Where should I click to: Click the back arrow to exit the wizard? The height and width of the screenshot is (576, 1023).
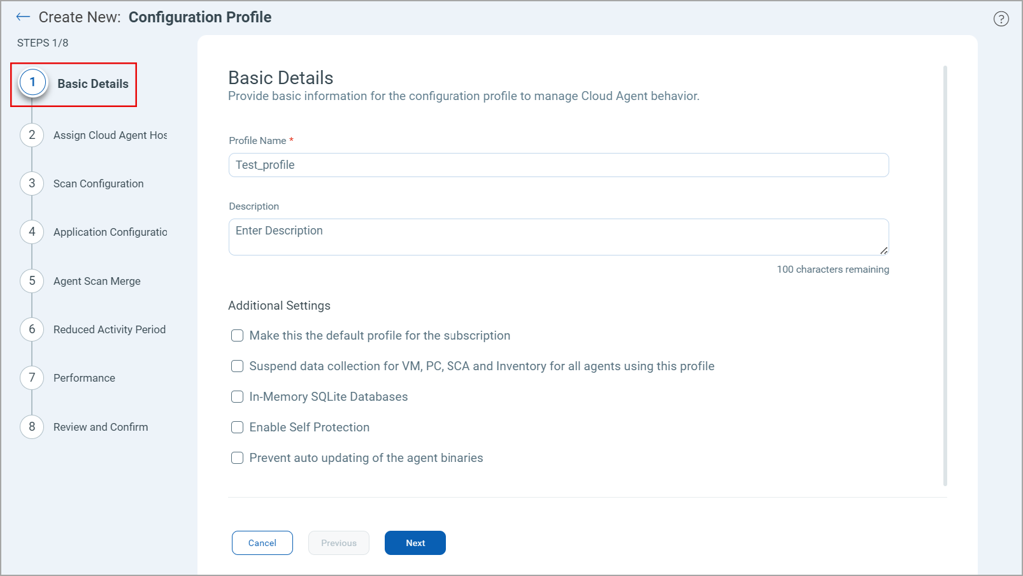(22, 17)
